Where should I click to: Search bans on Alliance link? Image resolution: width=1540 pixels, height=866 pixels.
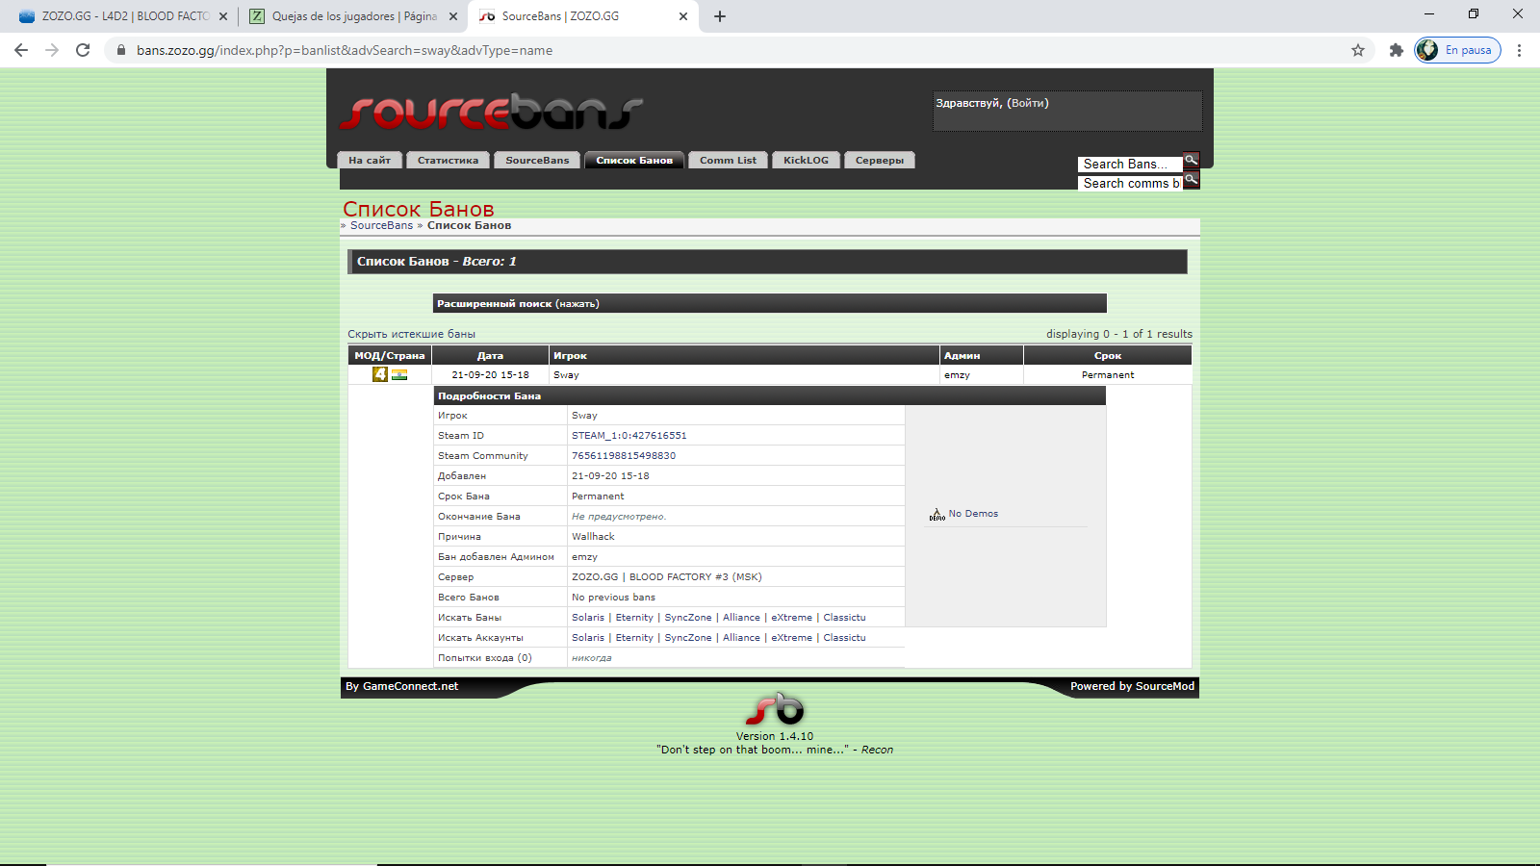point(741,618)
